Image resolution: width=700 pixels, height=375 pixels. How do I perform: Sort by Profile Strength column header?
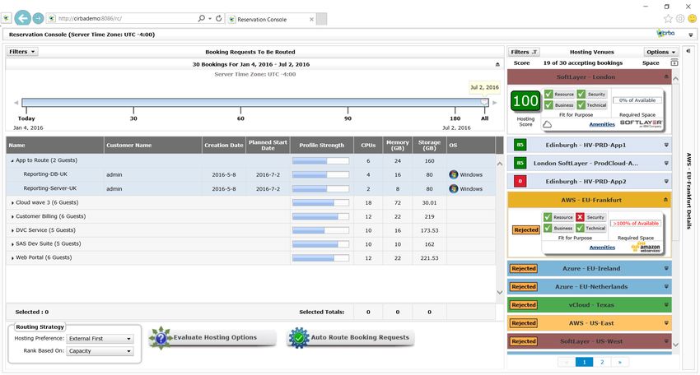pyautogui.click(x=321, y=146)
